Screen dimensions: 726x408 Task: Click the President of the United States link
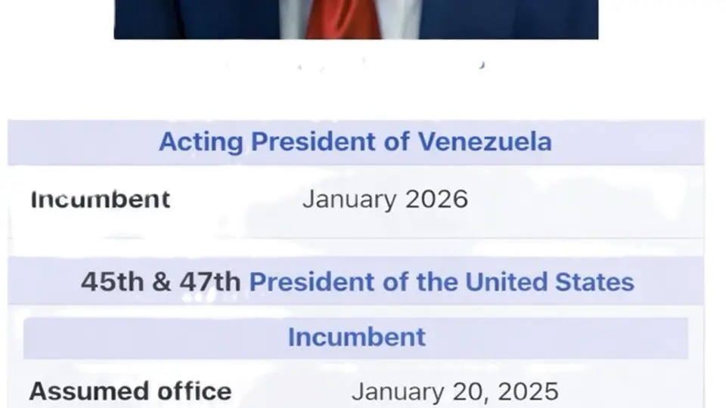[441, 282]
